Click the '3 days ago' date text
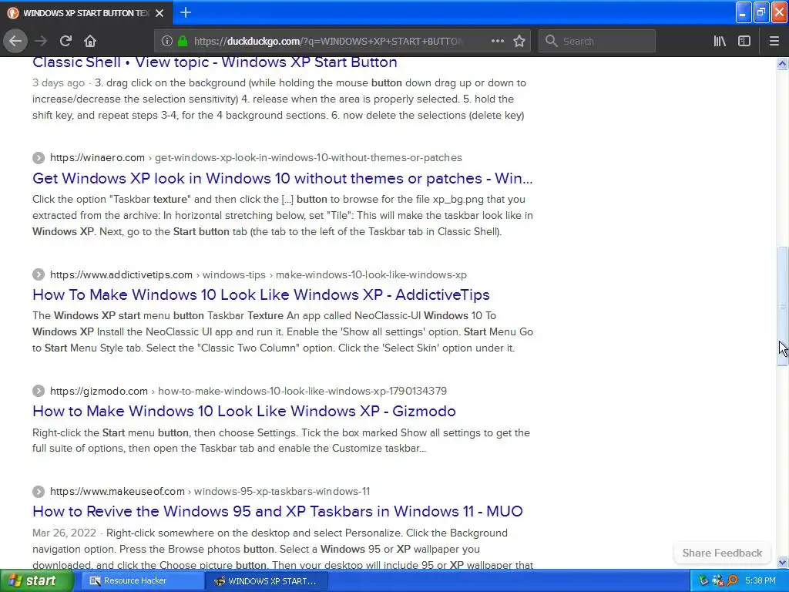This screenshot has width=789, height=592. tap(59, 83)
